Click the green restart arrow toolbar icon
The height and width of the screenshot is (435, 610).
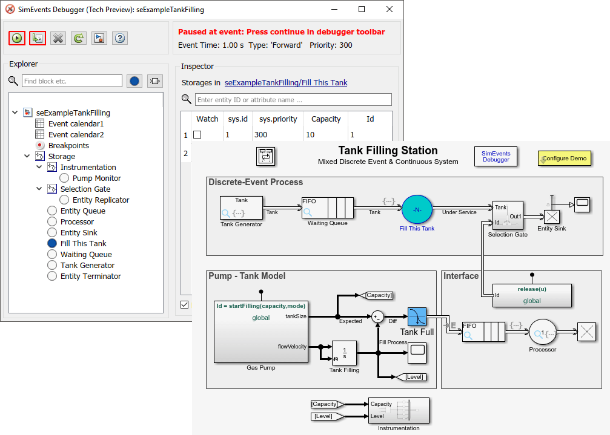[79, 38]
